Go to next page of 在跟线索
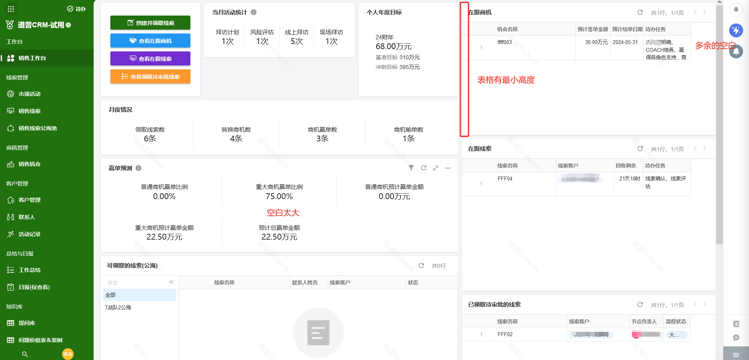 coord(705,149)
